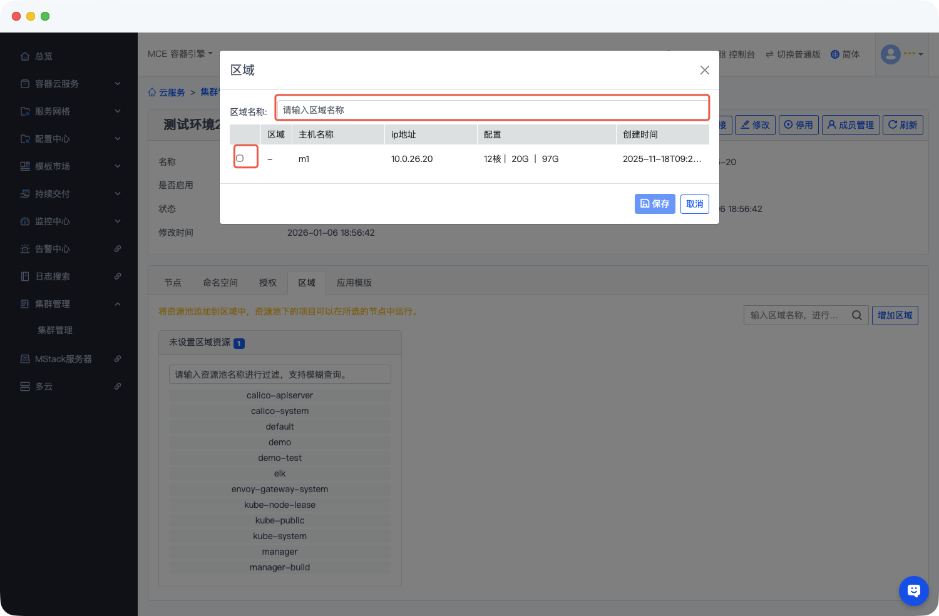Switch to the 命名空间 tab
939x616 pixels.
pyautogui.click(x=220, y=283)
